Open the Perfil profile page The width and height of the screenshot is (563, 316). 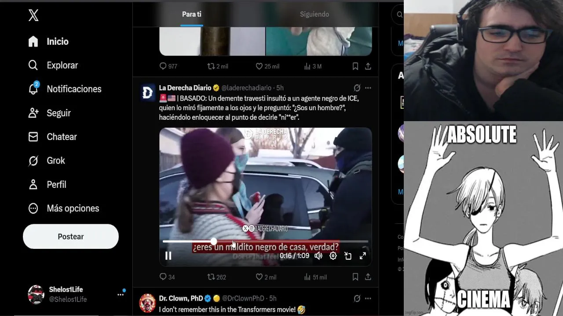[47, 184]
